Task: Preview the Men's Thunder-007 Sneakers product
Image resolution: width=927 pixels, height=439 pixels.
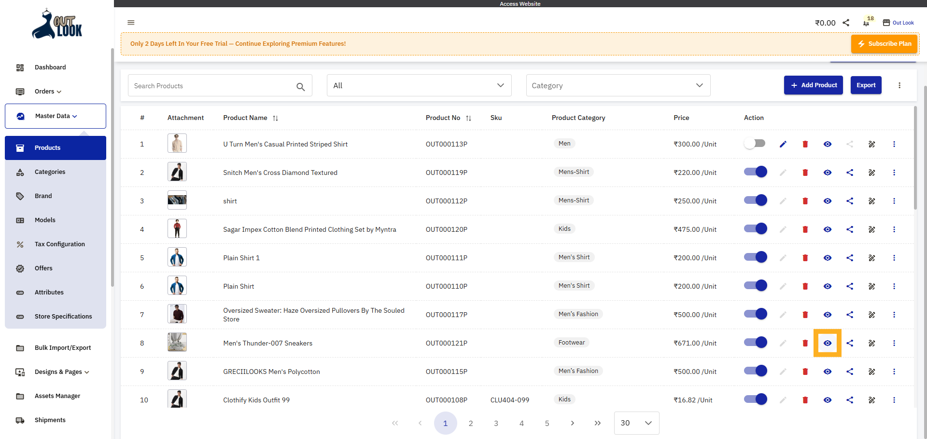Action: pyautogui.click(x=828, y=343)
